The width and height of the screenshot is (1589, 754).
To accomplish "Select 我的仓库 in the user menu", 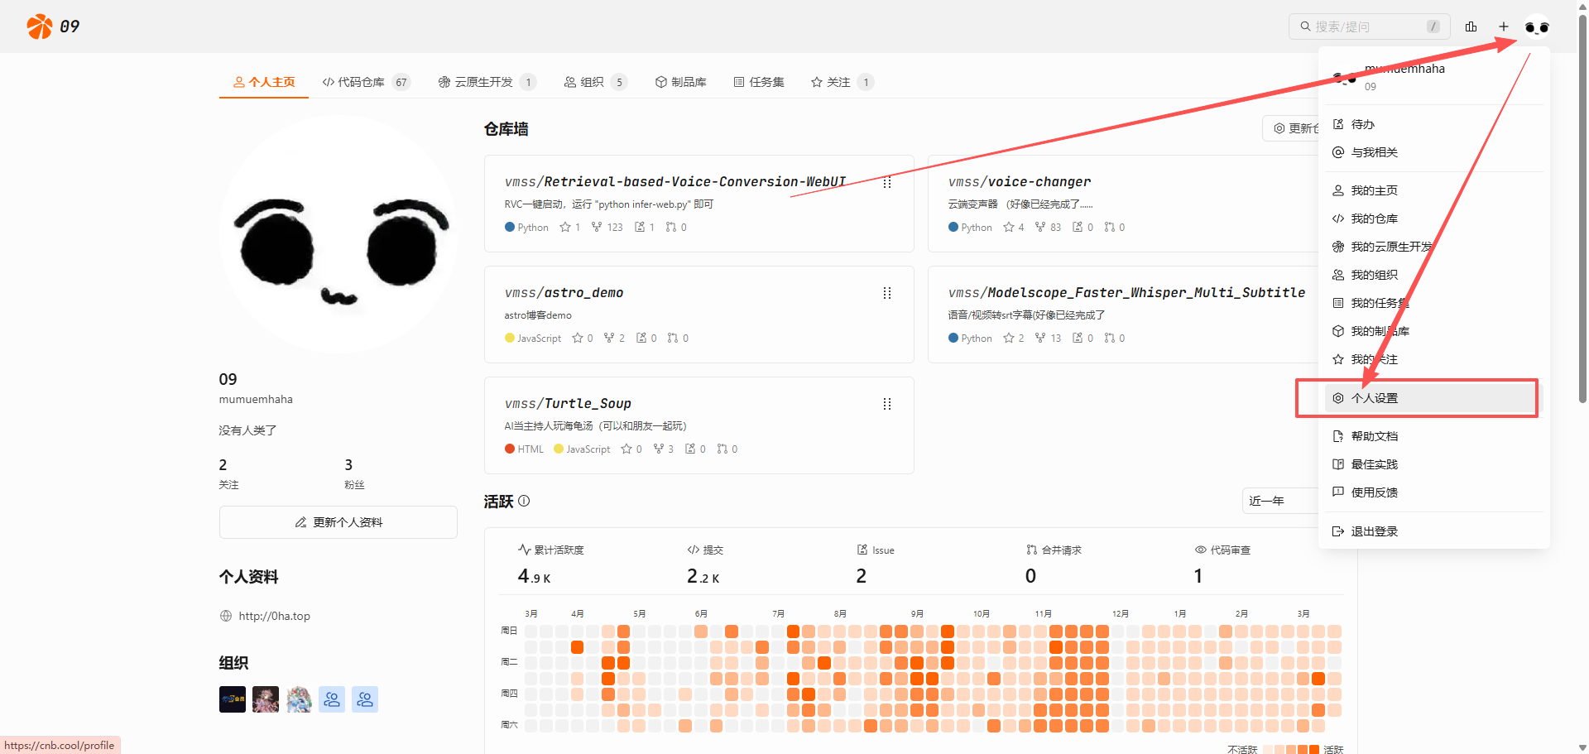I will pyautogui.click(x=1374, y=219).
